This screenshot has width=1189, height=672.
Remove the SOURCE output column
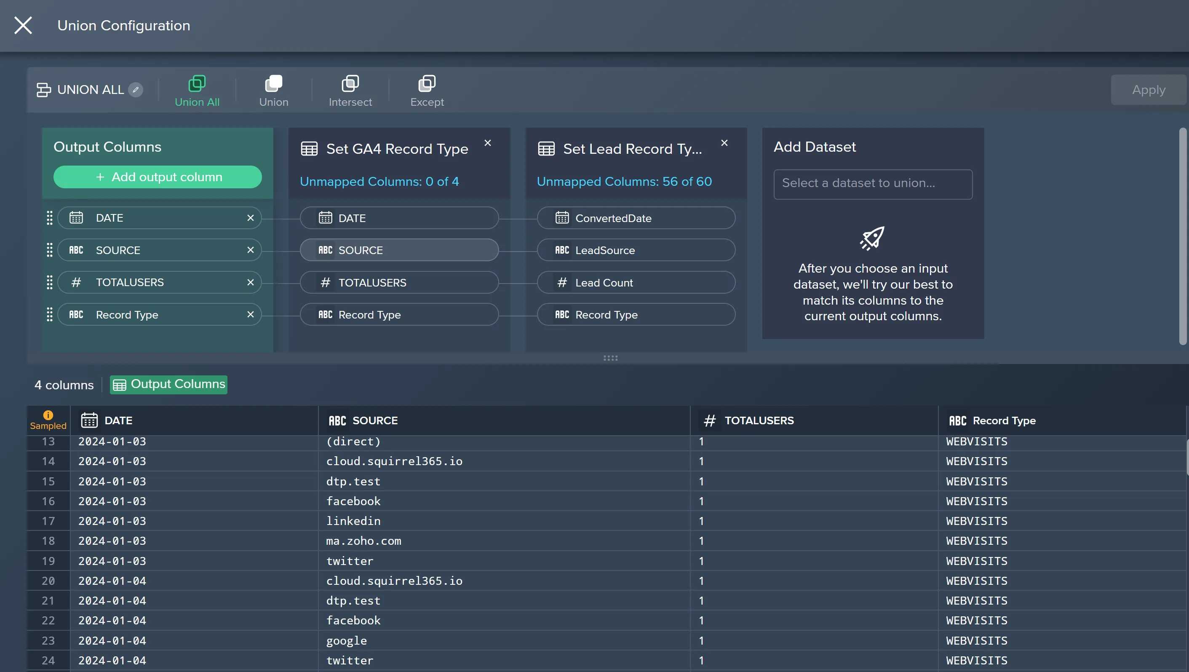251,250
